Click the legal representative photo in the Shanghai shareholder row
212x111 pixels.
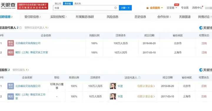pos(113,96)
